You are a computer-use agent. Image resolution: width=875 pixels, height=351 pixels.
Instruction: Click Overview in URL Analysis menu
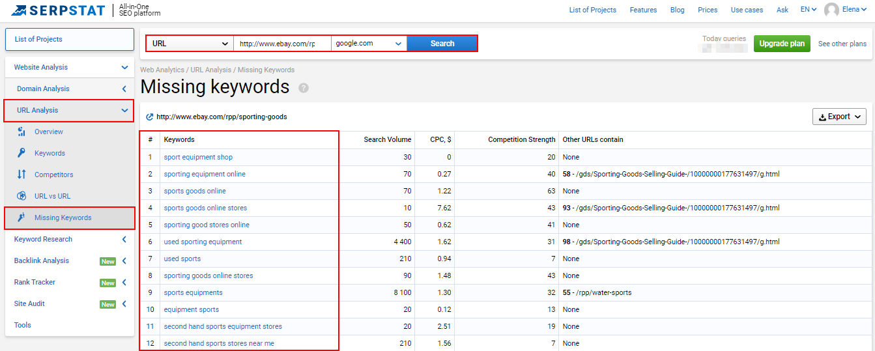[49, 132]
